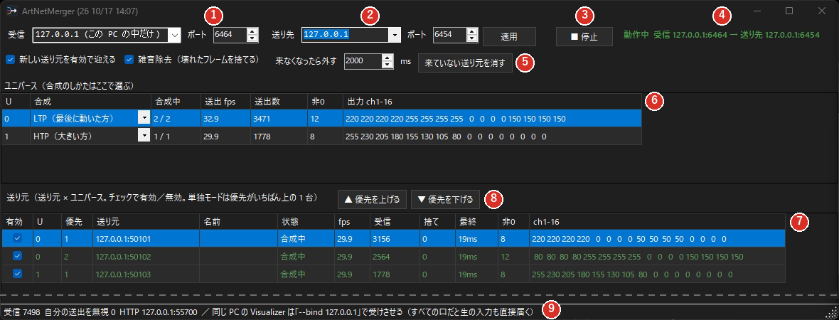Click the 状態 column header

[x=306, y=222]
